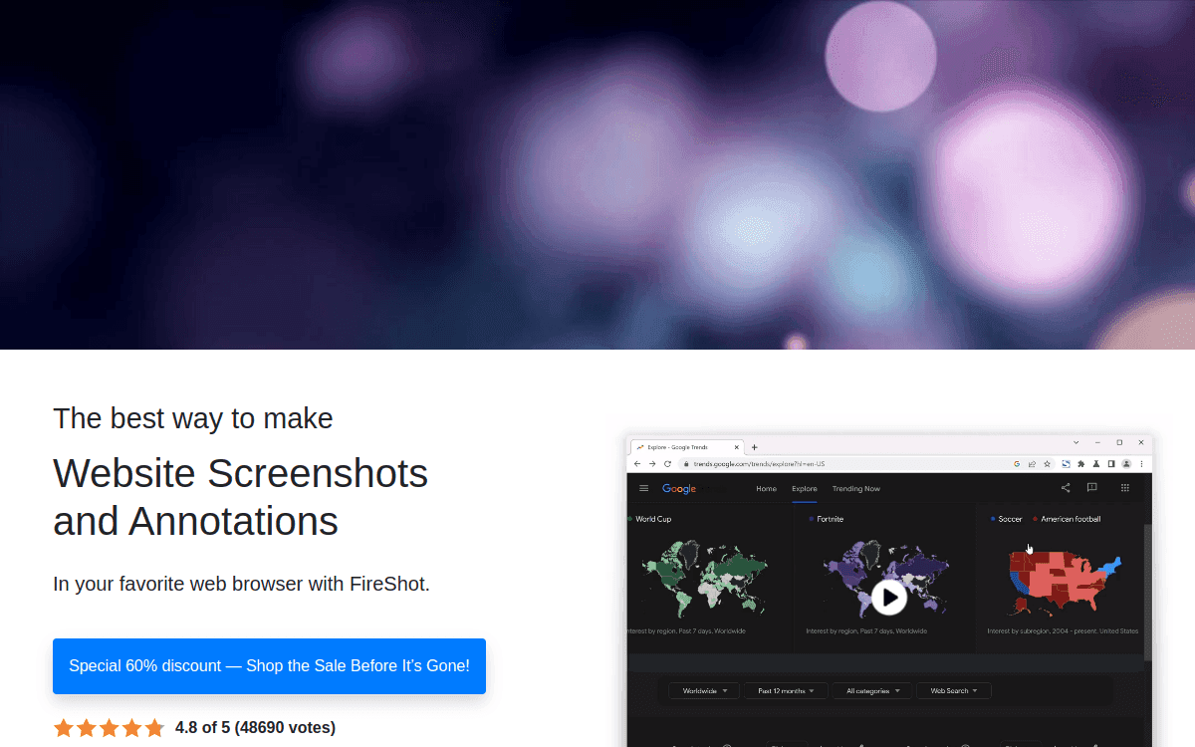
Task: Select the Home tab in Google Trends
Action: tap(767, 489)
